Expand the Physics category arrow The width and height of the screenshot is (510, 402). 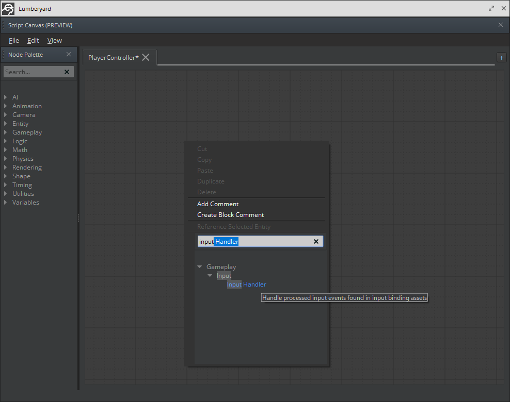[5, 158]
